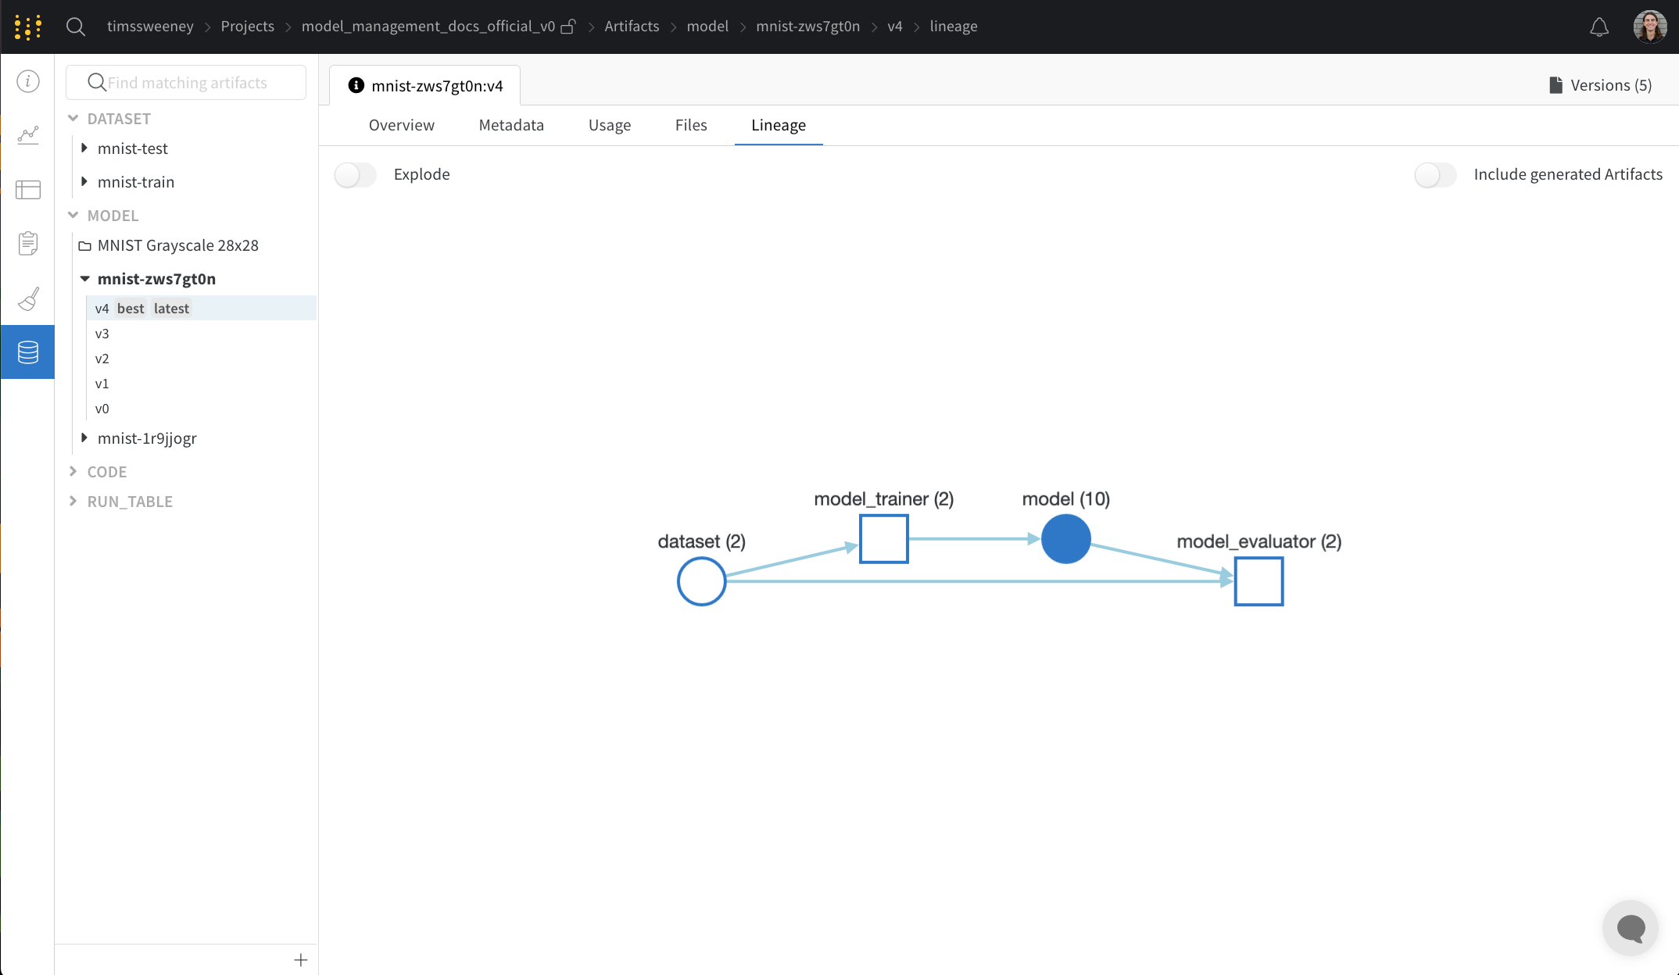Click the search magnifier in top bar
1679x975 pixels.
[x=76, y=27]
